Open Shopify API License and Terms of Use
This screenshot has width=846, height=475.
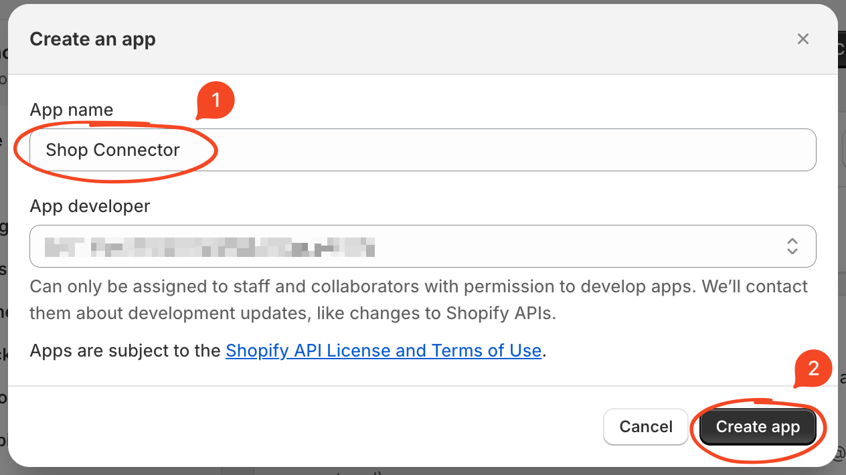pyautogui.click(x=384, y=351)
